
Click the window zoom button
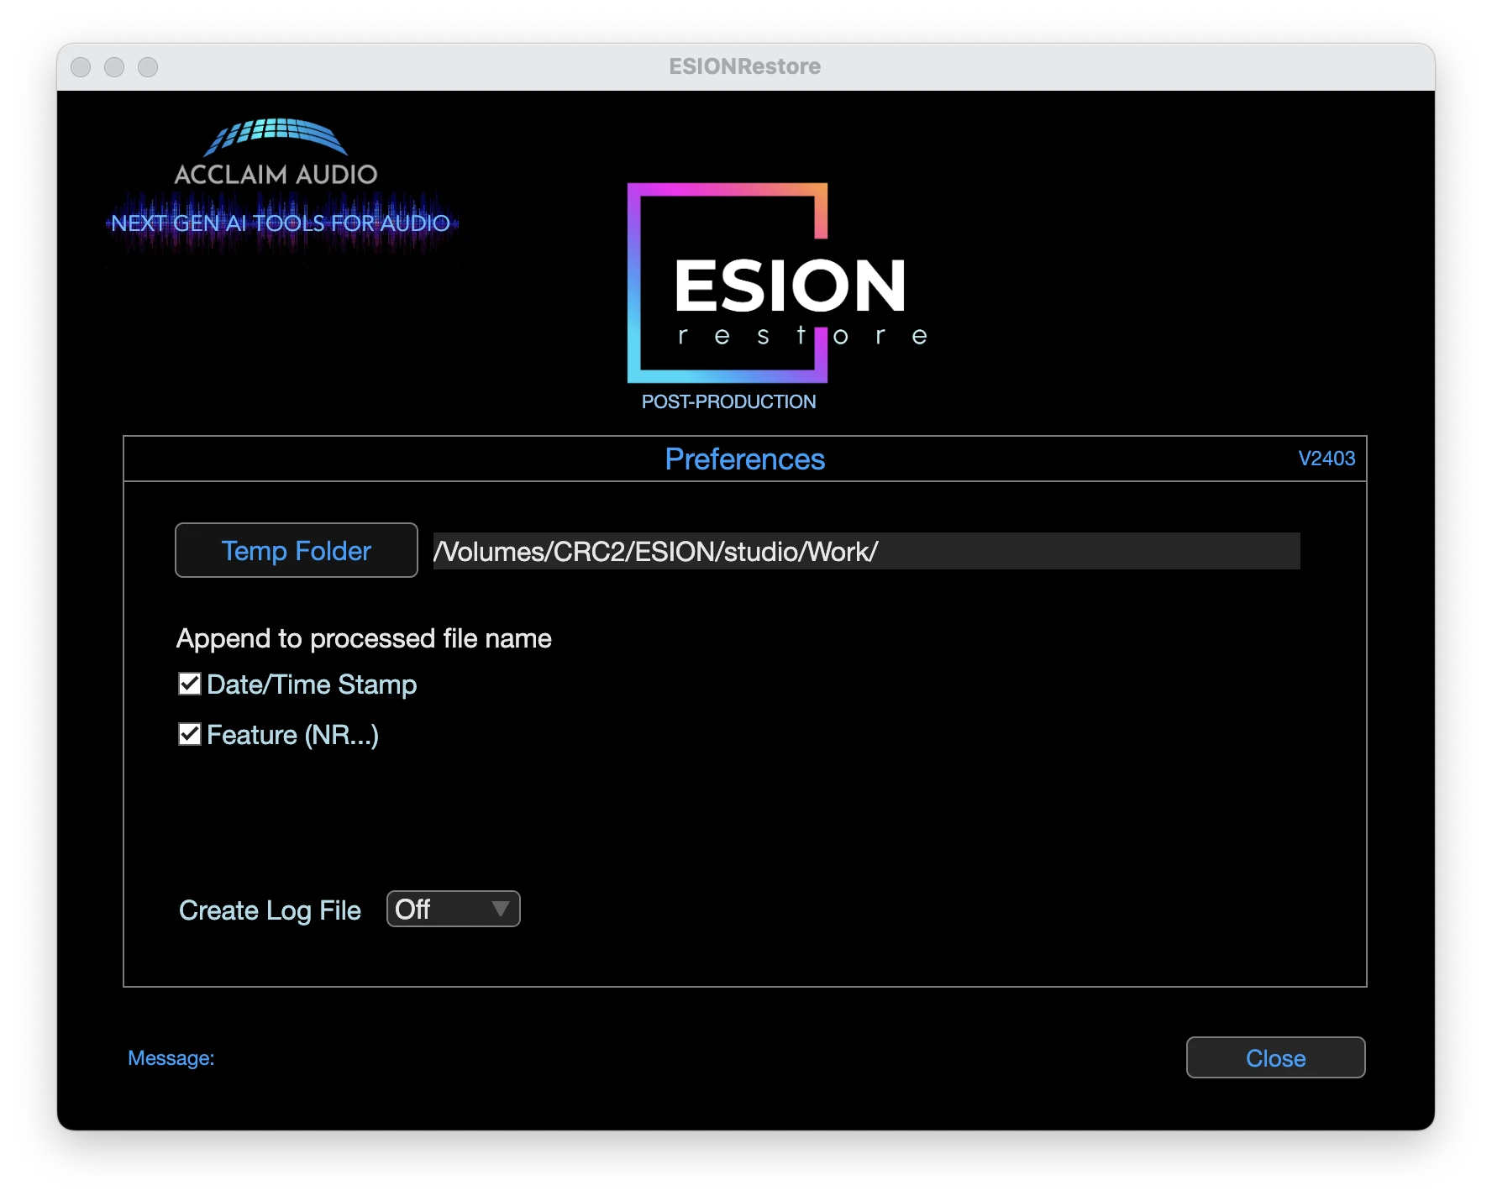point(148,67)
